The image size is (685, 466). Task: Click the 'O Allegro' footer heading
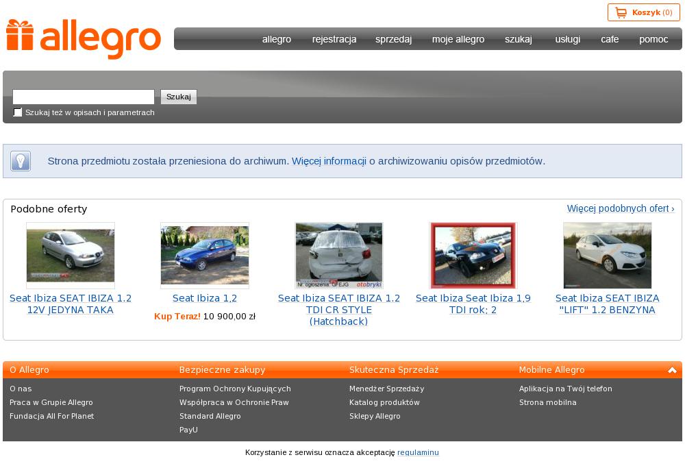pos(29,370)
